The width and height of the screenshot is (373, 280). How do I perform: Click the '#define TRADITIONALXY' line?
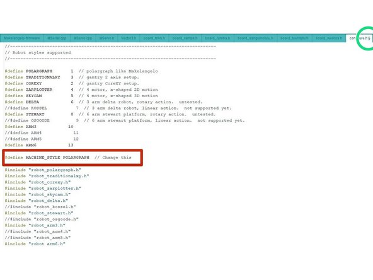pyautogui.click(x=72, y=77)
